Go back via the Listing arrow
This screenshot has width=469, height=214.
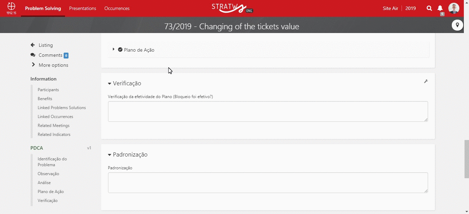click(33, 45)
